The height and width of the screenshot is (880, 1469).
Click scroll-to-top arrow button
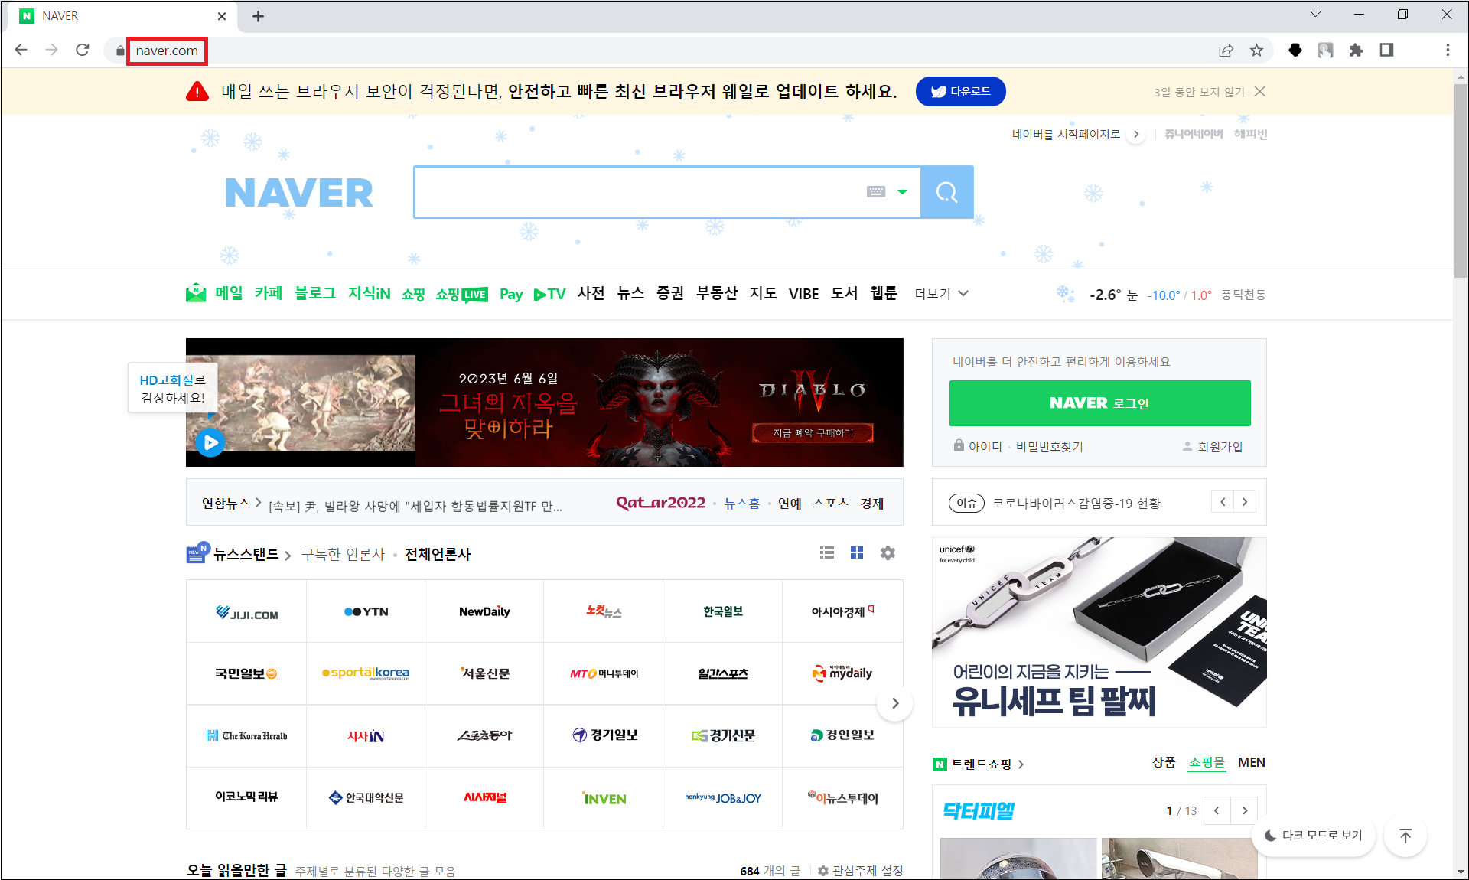coord(1405,836)
